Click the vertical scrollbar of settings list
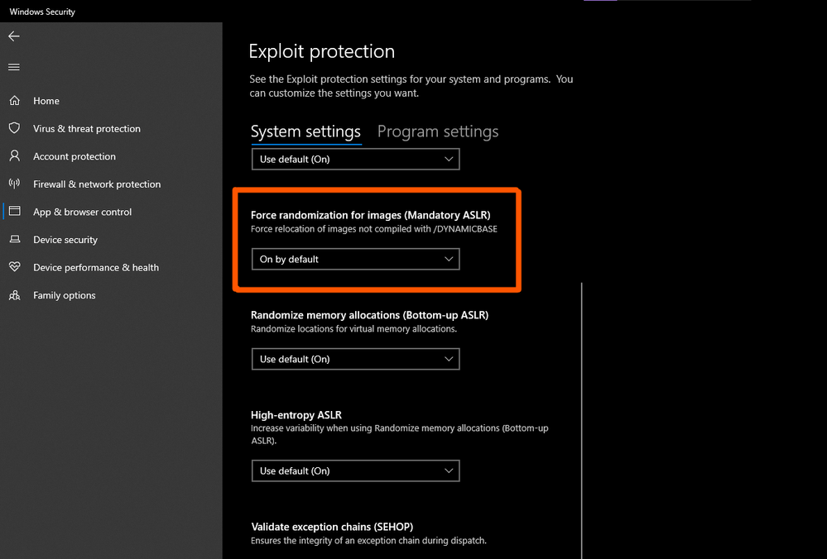The image size is (827, 559). (x=582, y=420)
